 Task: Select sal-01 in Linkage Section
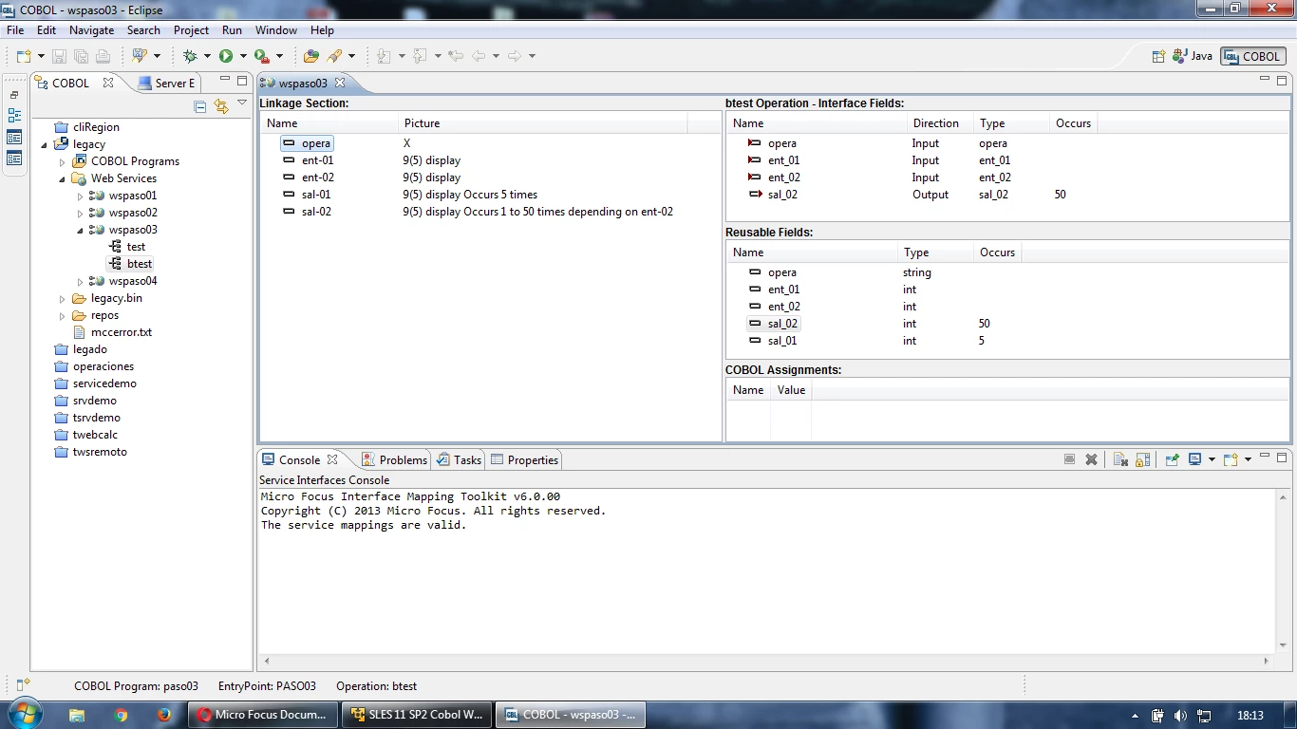point(316,195)
